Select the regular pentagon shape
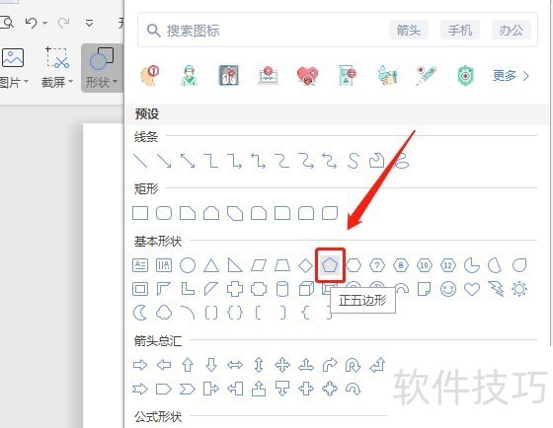 (330, 265)
